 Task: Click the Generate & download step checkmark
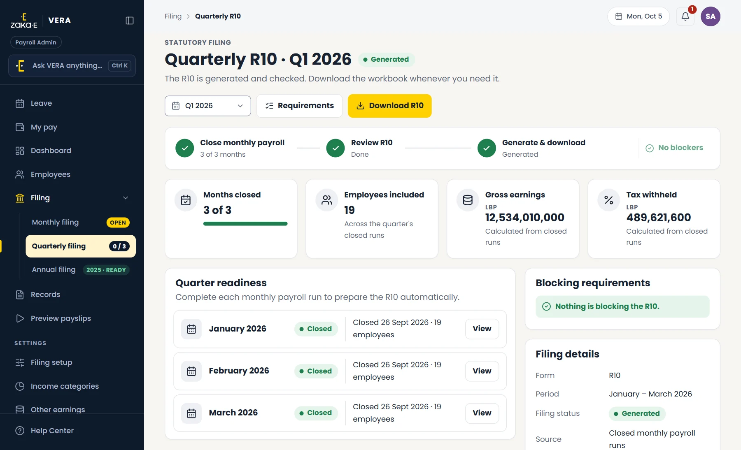[487, 148]
